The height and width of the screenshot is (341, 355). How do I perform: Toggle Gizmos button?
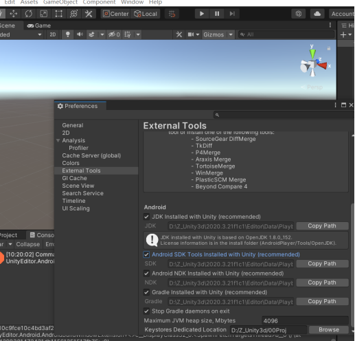pyautogui.click(x=214, y=34)
